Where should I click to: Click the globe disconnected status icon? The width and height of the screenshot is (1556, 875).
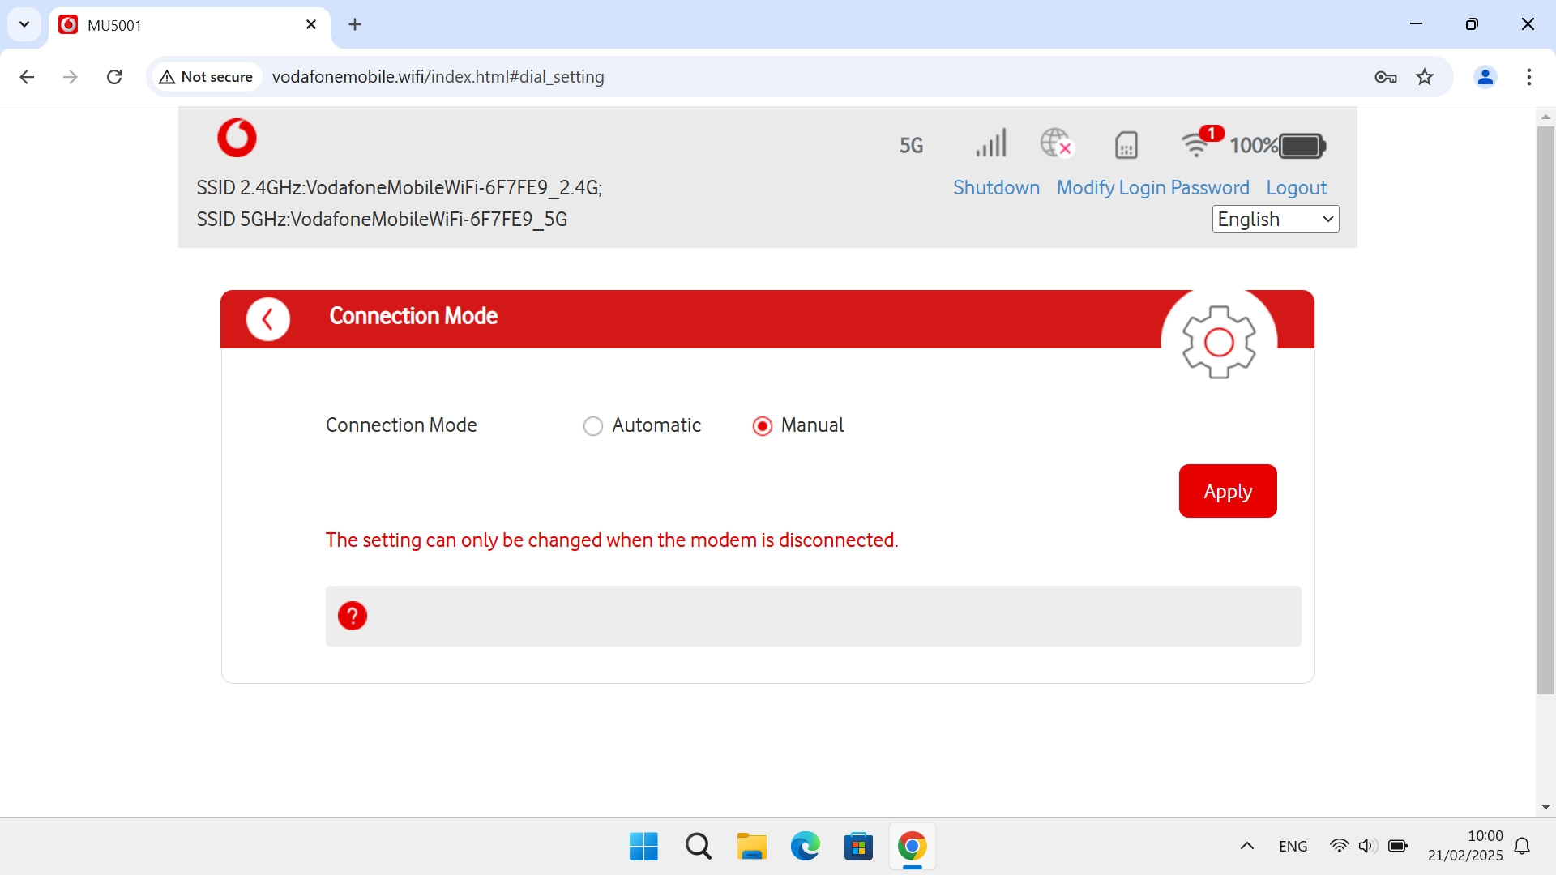tap(1056, 143)
